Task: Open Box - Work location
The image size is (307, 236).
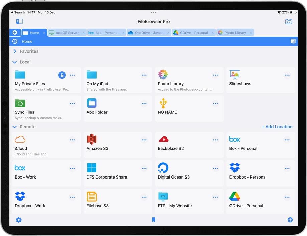Action: point(46,173)
